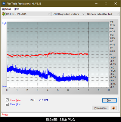The width and height of the screenshot is (121, 122).
Task: Click the Ready status text
Action: [x=5, y=114]
